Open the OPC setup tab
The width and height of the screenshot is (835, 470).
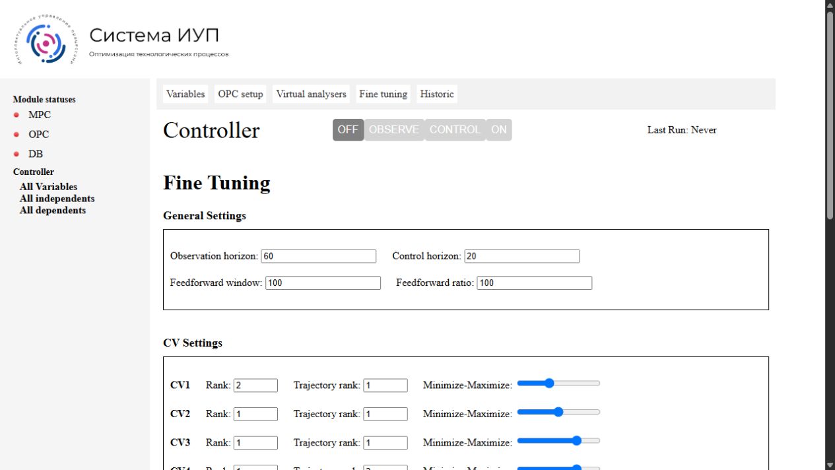pos(240,94)
